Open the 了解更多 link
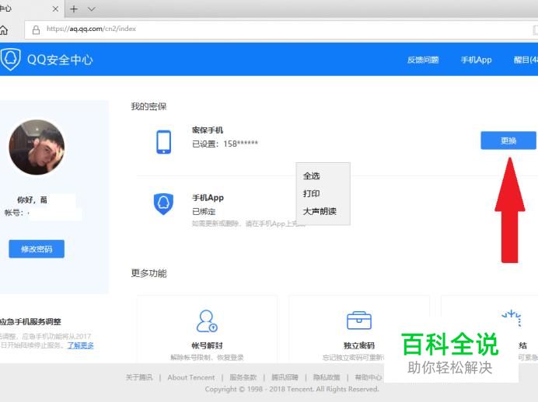 (80, 345)
